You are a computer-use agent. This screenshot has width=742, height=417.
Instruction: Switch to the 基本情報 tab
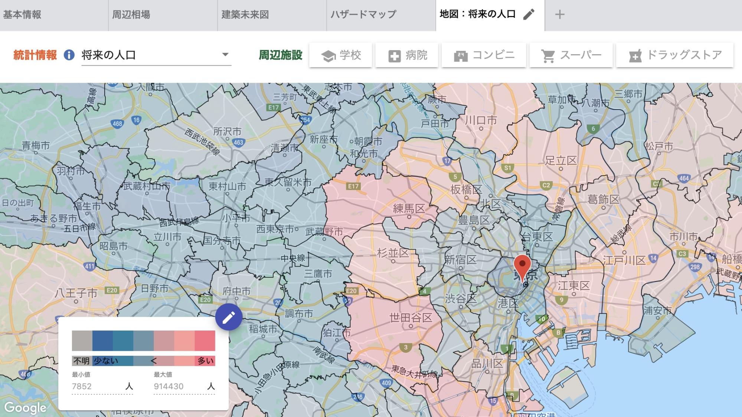click(x=22, y=15)
